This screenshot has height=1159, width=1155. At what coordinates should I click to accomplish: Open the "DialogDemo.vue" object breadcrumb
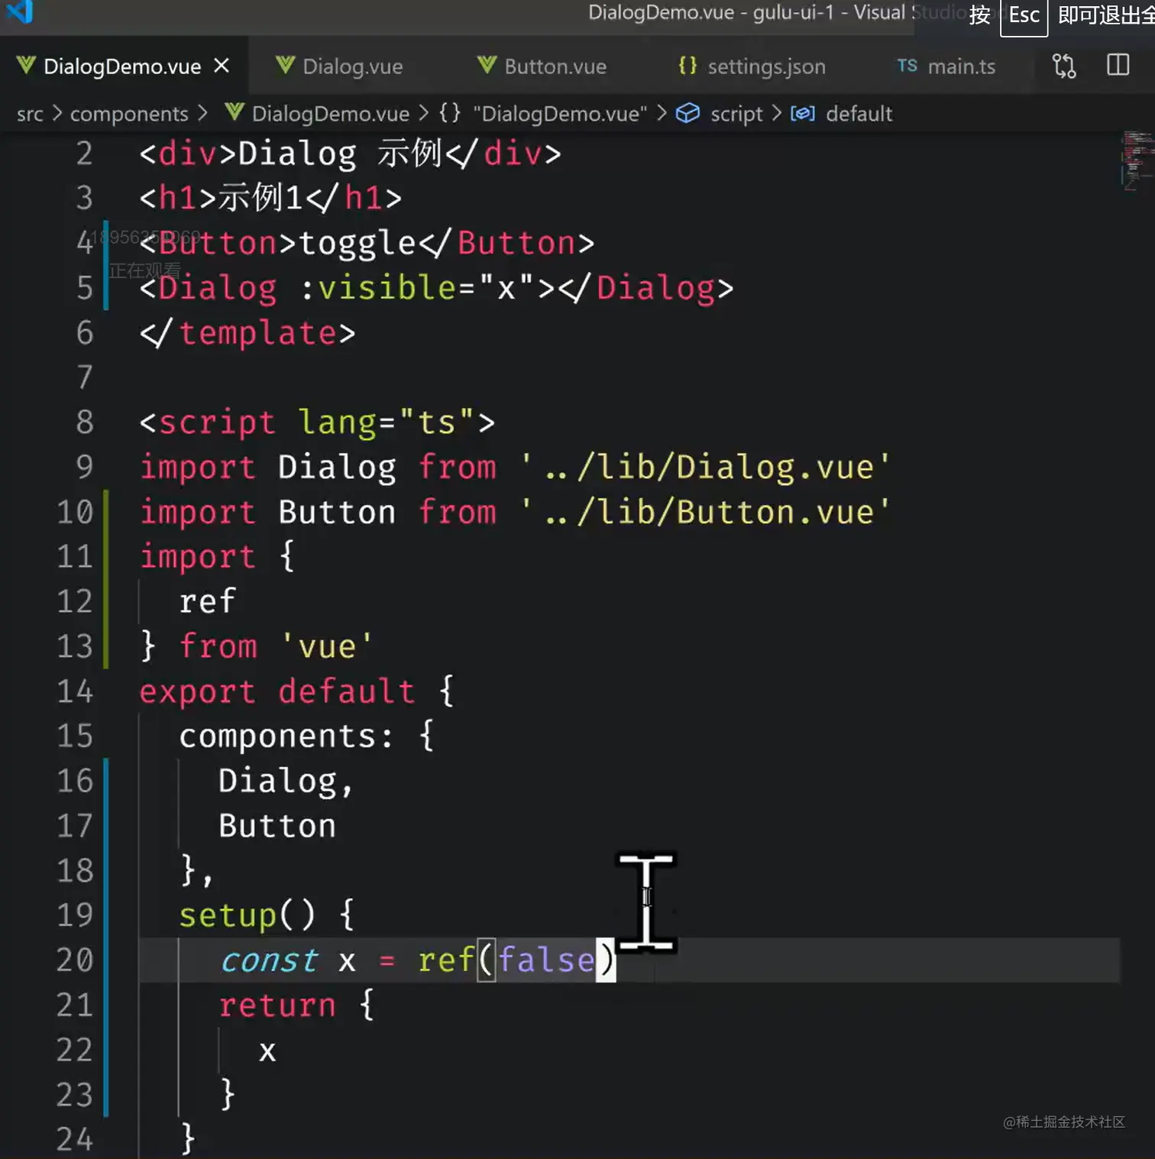pyautogui.click(x=560, y=114)
